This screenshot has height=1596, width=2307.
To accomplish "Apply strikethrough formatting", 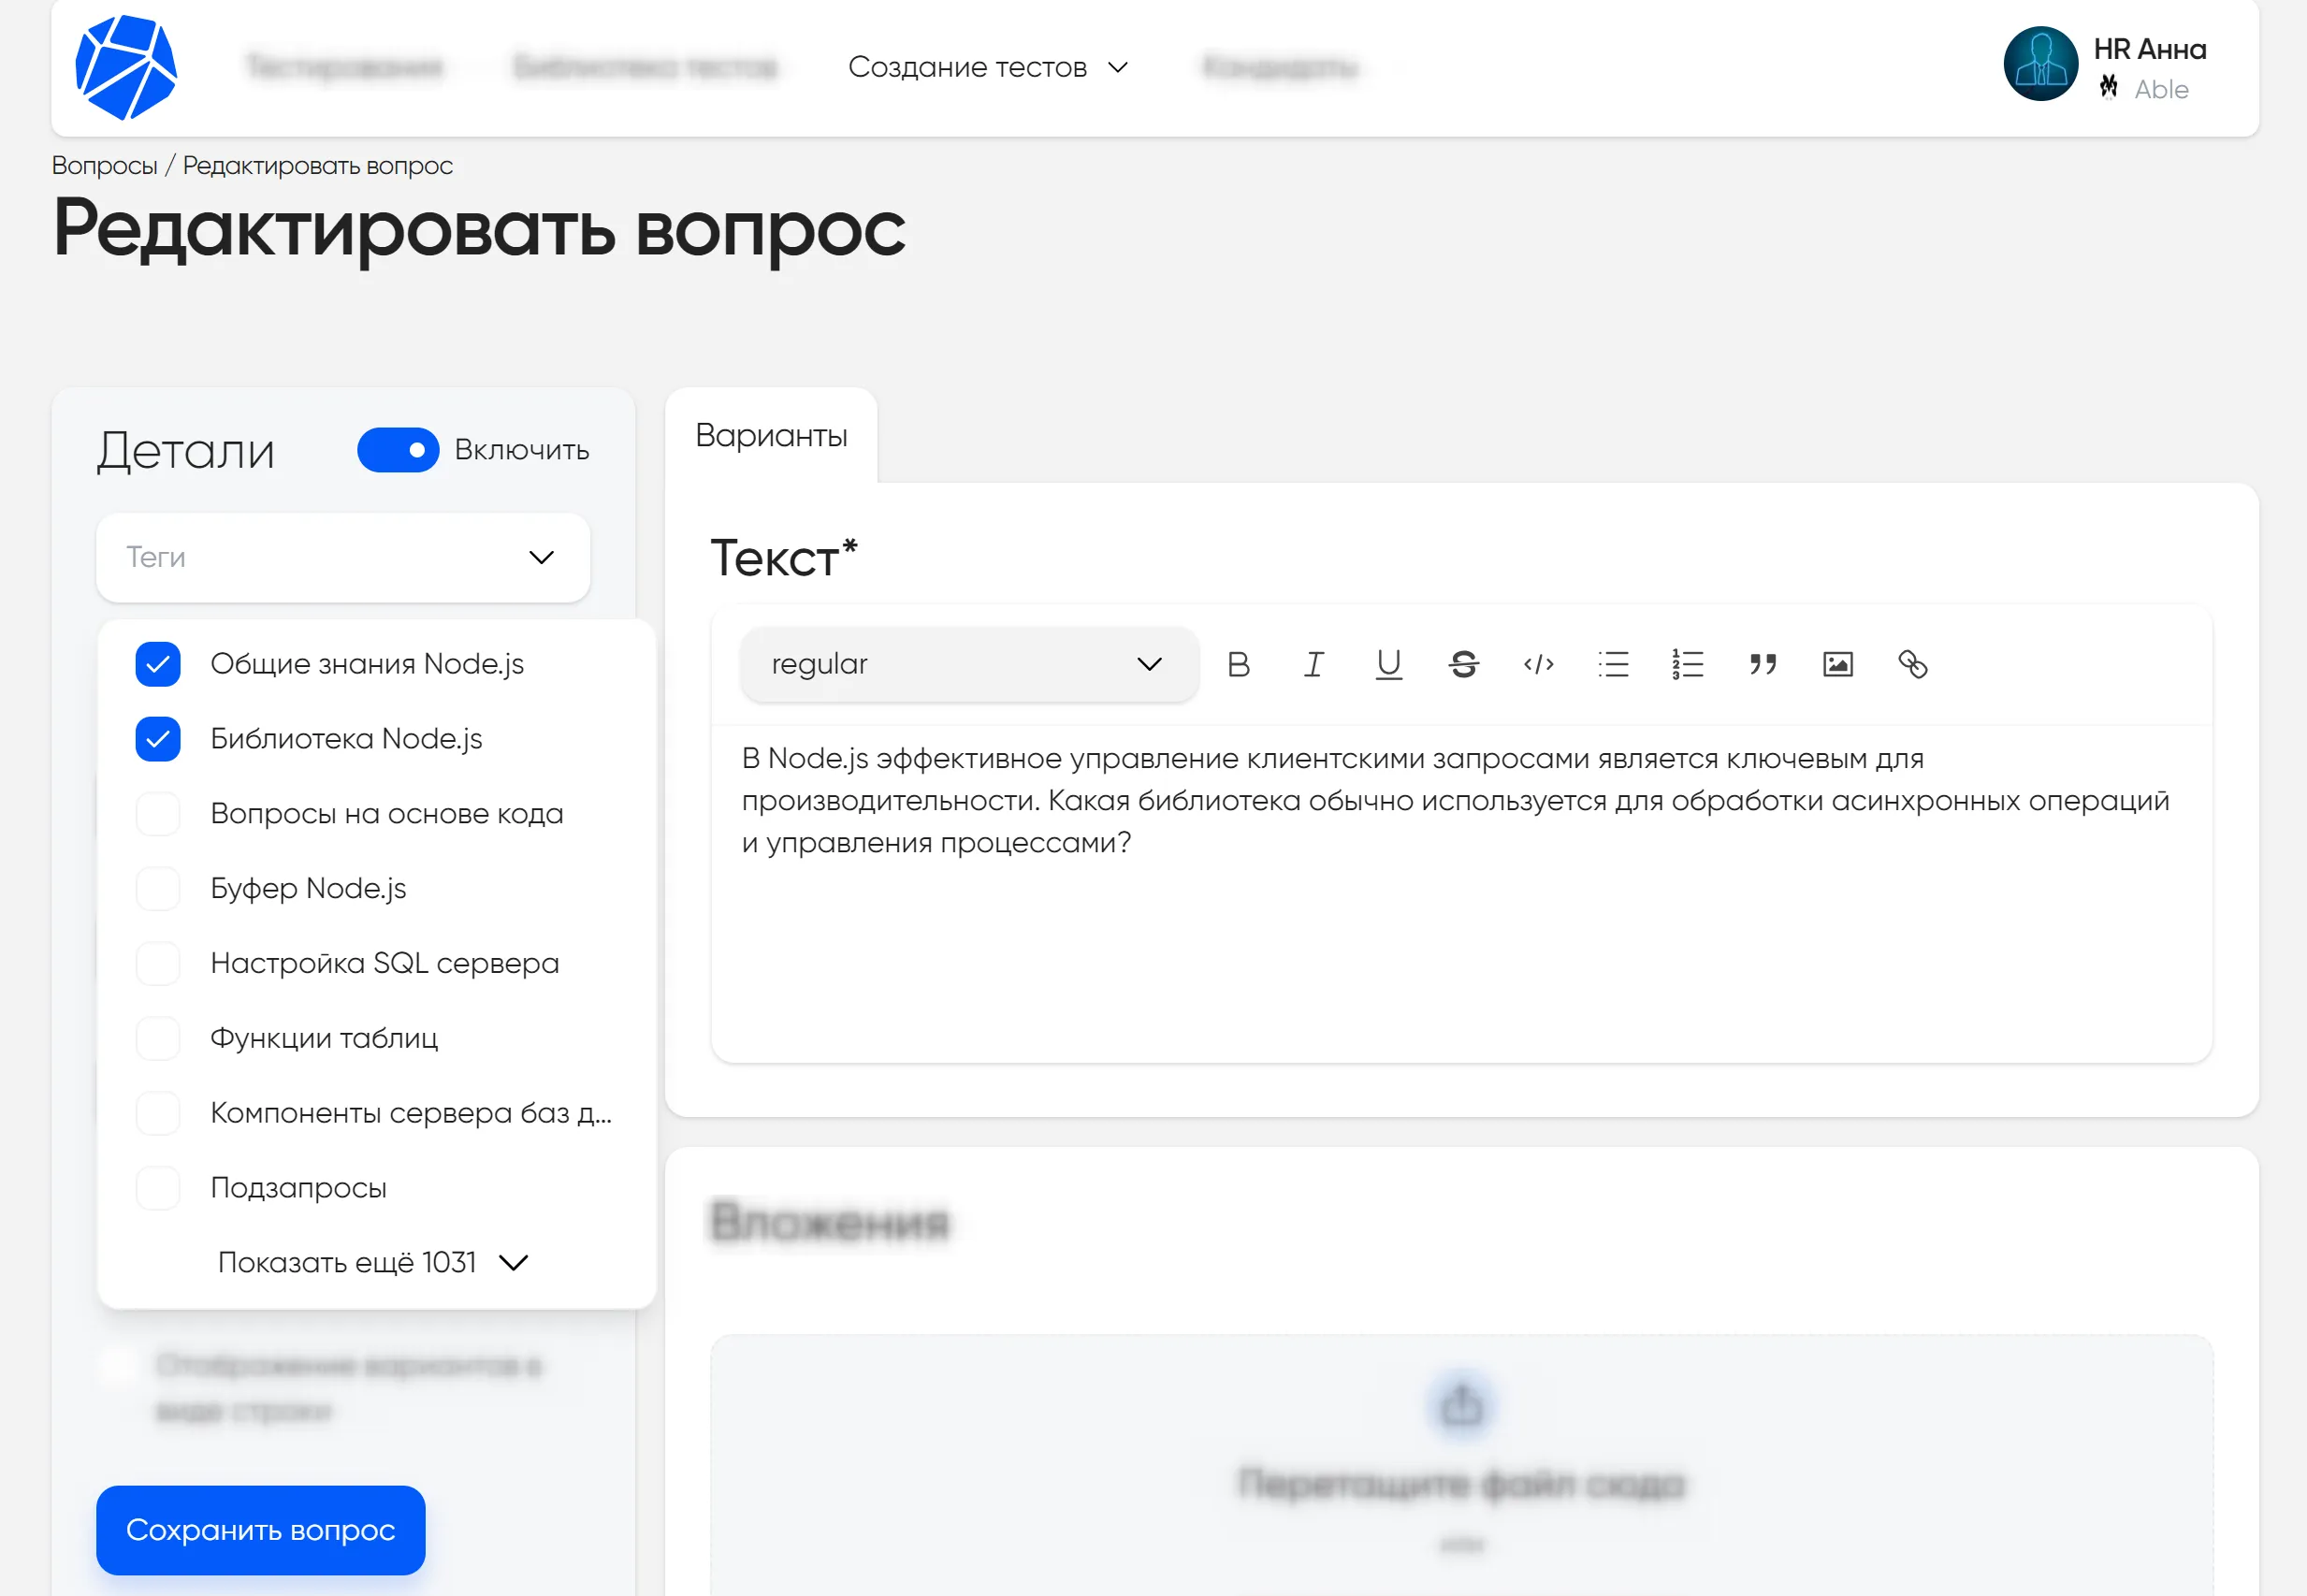I will [1462, 664].
